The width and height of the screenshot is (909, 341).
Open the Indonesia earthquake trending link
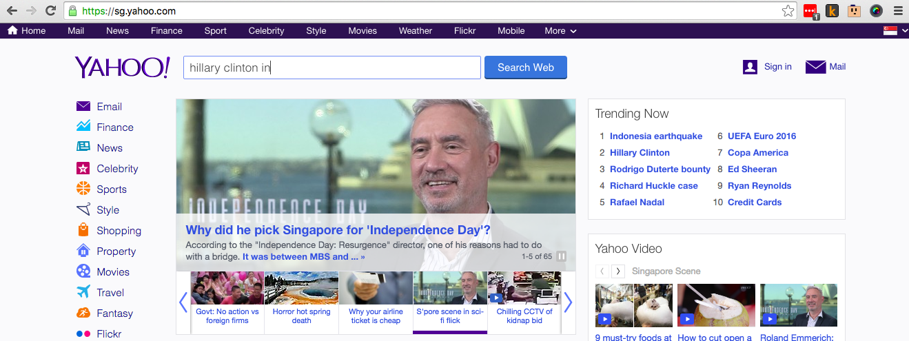(656, 136)
